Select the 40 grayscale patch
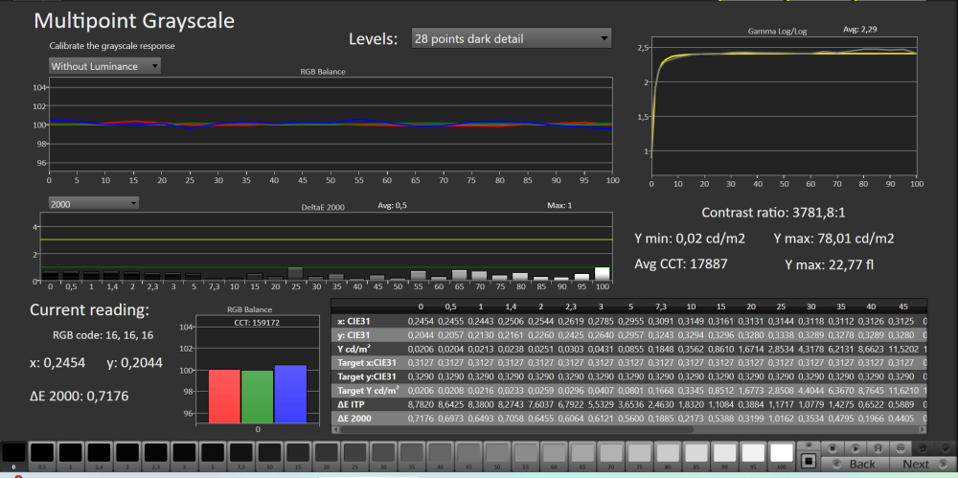 [441, 457]
